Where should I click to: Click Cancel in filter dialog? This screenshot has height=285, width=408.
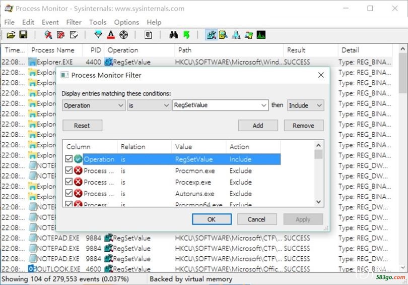pos(257,219)
